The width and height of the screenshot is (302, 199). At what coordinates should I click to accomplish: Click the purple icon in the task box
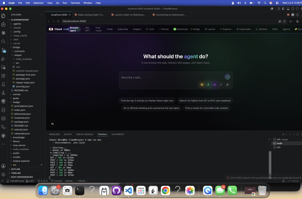click(215, 85)
